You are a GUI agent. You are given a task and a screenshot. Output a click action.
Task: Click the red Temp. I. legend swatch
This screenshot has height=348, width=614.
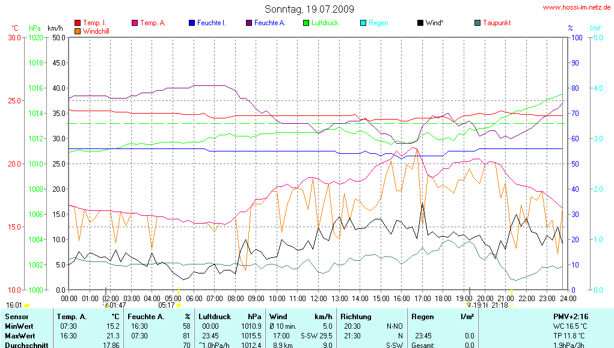(x=78, y=23)
